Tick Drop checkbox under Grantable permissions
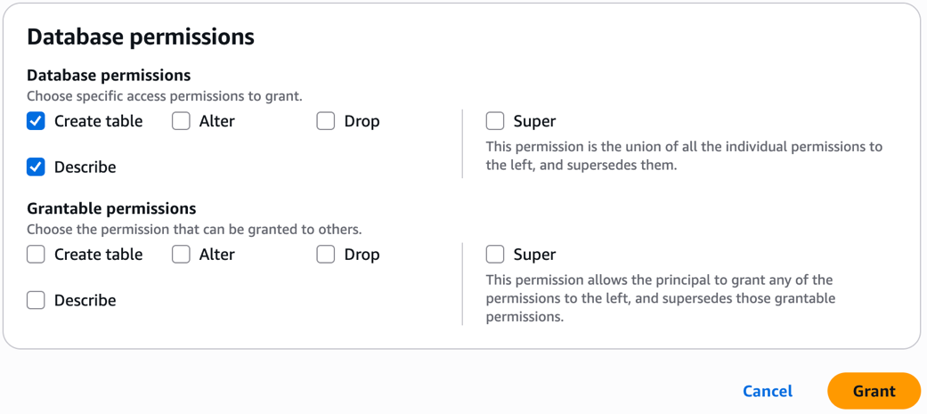 point(326,255)
